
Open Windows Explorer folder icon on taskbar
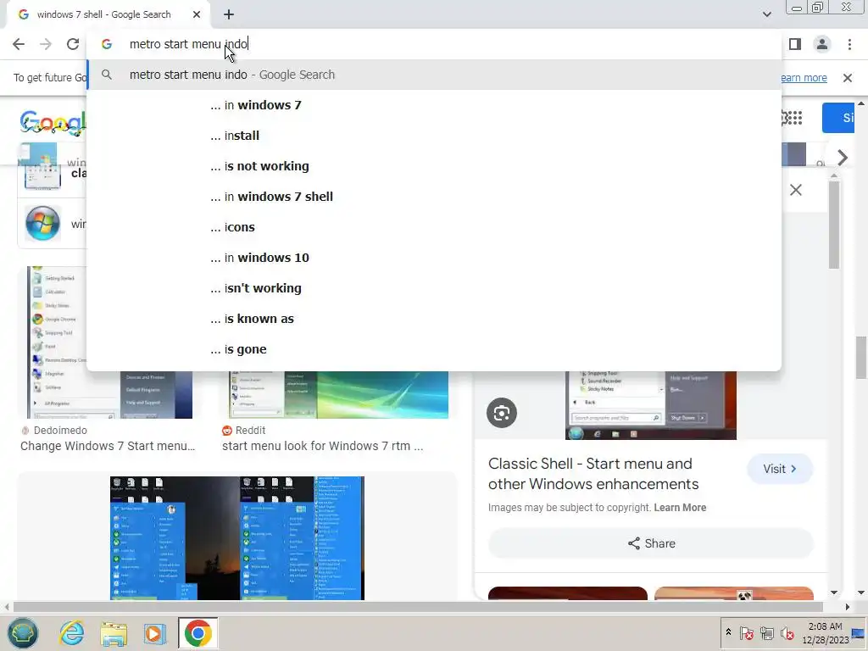(114, 633)
